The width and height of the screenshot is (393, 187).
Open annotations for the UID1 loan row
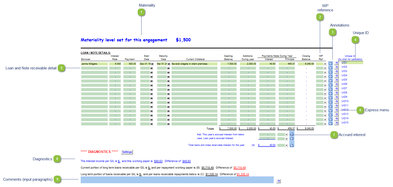click(330, 64)
